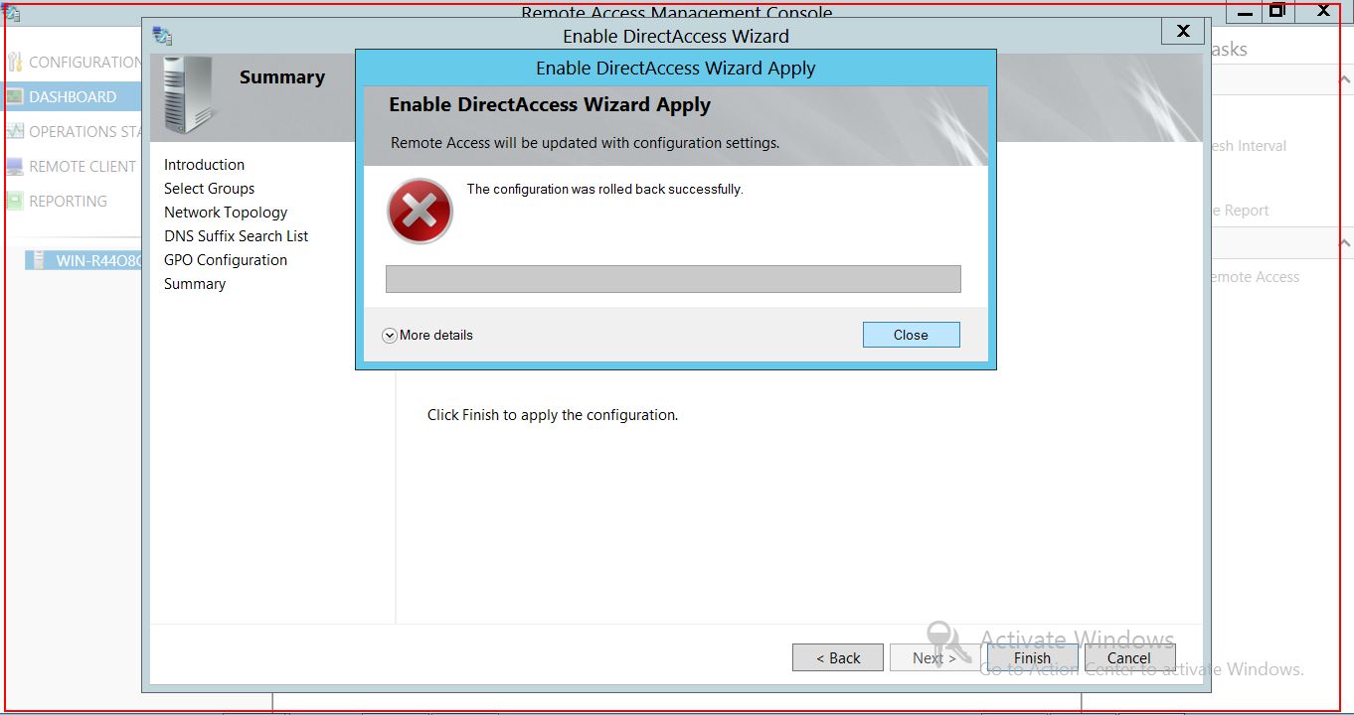
Task: Click the red error icon in dialog
Action: [x=420, y=211]
